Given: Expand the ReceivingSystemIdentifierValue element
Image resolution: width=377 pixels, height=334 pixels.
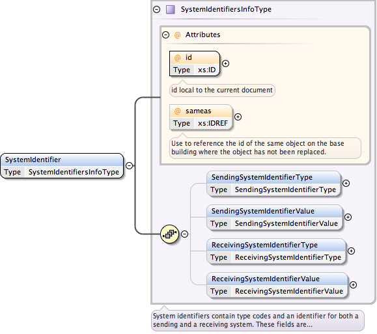Looking at the screenshot, I should tap(353, 285).
